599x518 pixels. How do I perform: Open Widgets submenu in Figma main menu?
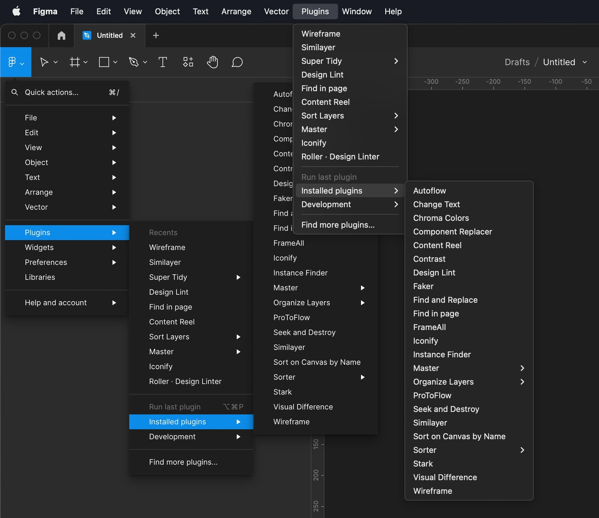[67, 247]
